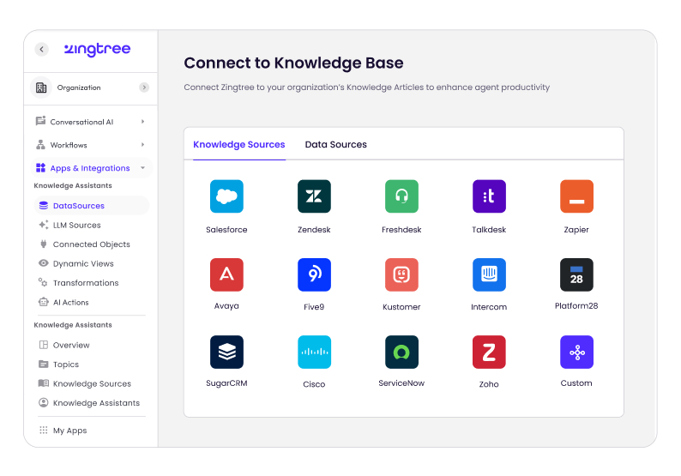The height and width of the screenshot is (476, 681).
Task: Click the Knowledge Assistants person icon
Action: 44,402
